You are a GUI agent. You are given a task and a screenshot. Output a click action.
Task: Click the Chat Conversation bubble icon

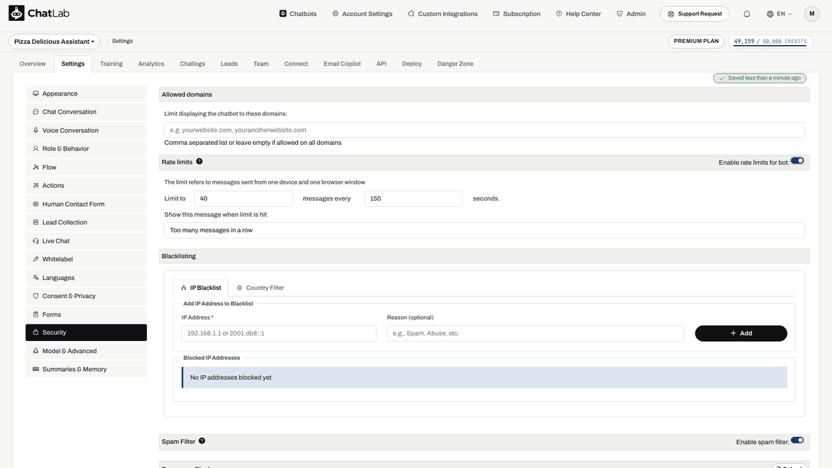point(35,112)
